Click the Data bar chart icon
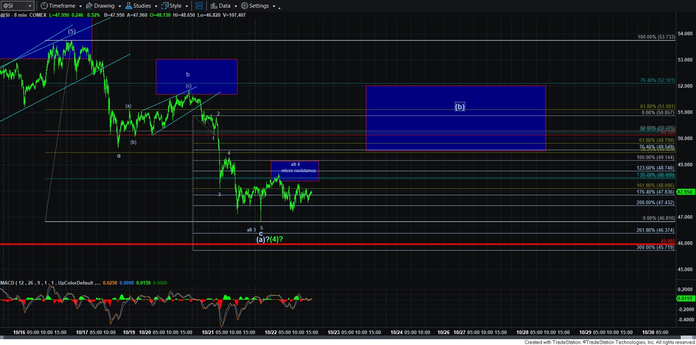This screenshot has height=345, width=696. pos(214,6)
